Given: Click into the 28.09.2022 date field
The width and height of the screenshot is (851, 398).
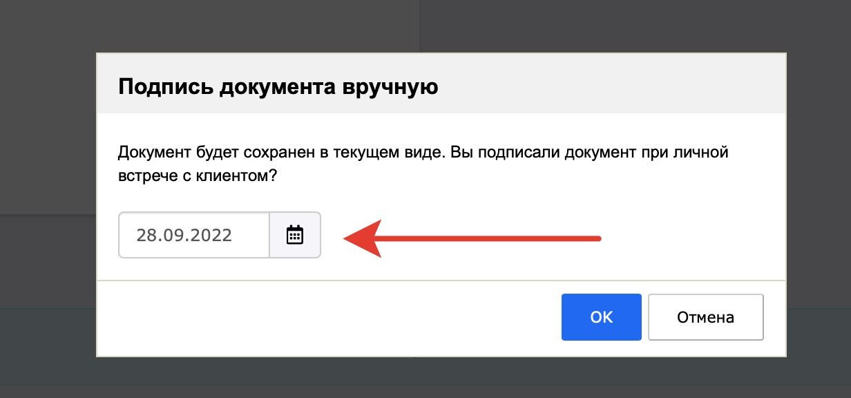Looking at the screenshot, I should coord(193,235).
